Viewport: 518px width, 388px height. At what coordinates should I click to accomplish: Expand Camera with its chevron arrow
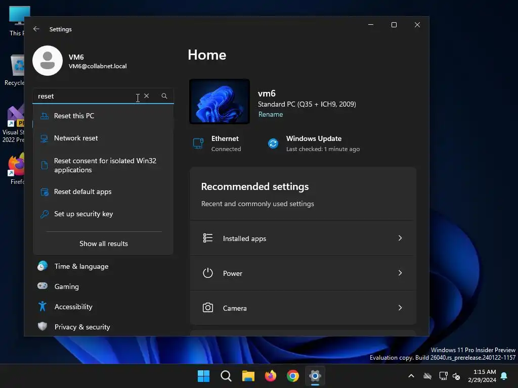pyautogui.click(x=400, y=308)
